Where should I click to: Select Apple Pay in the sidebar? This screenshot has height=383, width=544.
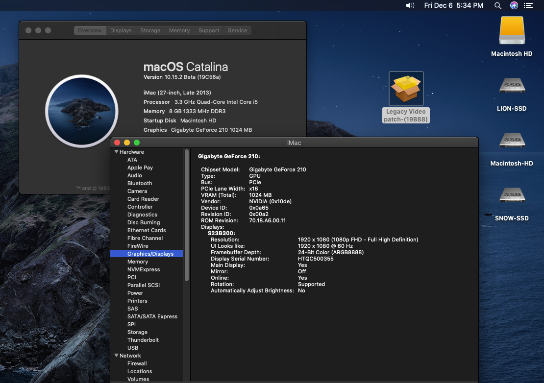pyautogui.click(x=140, y=168)
